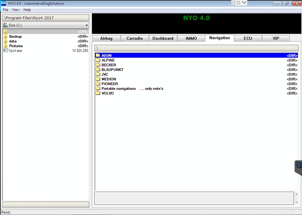The image size is (302, 215).
Task: Click the <DIR> label of VOLVO row
Action: (292, 93)
